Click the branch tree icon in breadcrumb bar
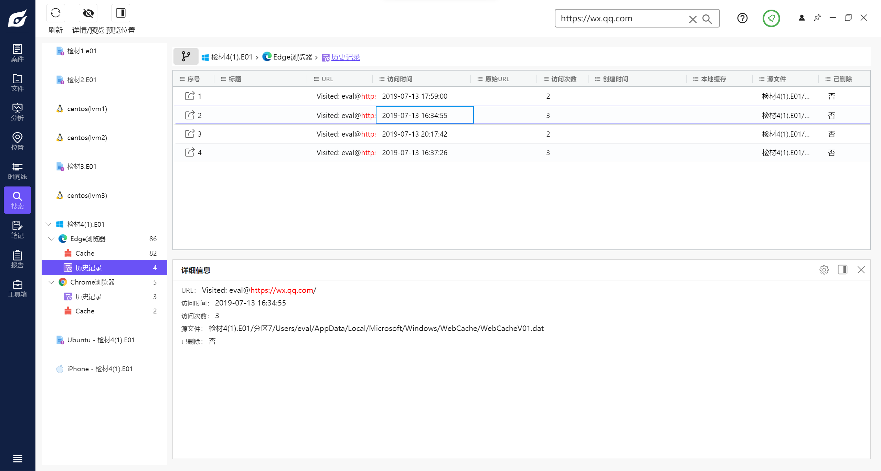Image resolution: width=881 pixels, height=471 pixels. (186, 56)
